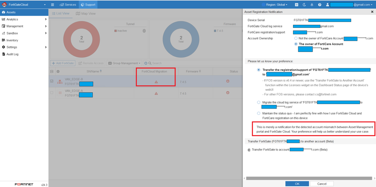Open the Group Management dropdown

point(124,63)
